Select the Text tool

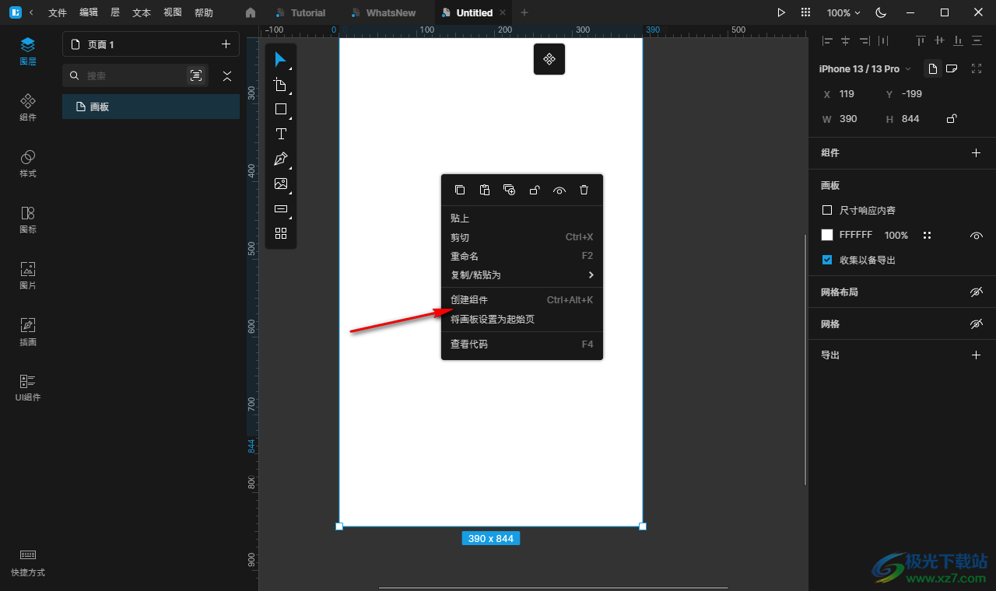(281, 134)
